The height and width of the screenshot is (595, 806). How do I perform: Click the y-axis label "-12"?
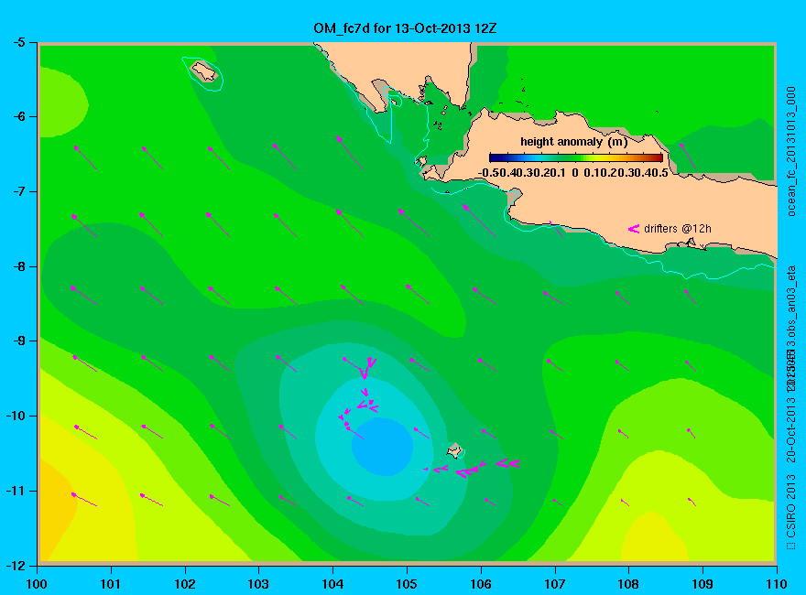tap(15, 565)
